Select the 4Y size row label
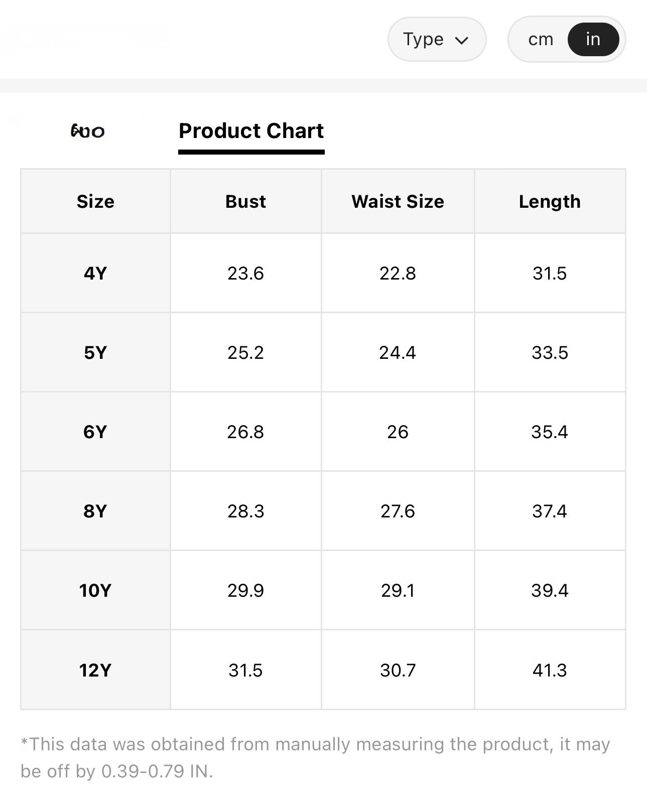 click(x=95, y=273)
